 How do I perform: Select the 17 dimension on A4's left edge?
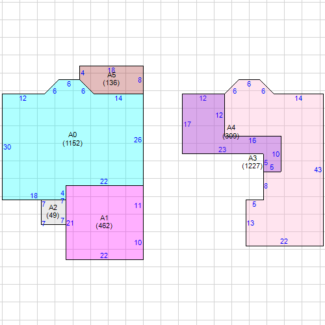pos(187,124)
